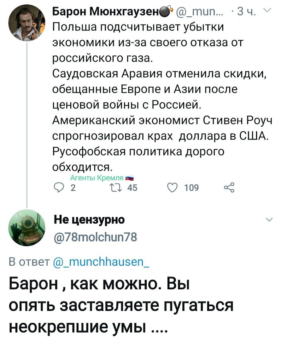Viewport: 281px width, 340px height.
Task: Open the reply icon with 2 comments
Action: 58,188
